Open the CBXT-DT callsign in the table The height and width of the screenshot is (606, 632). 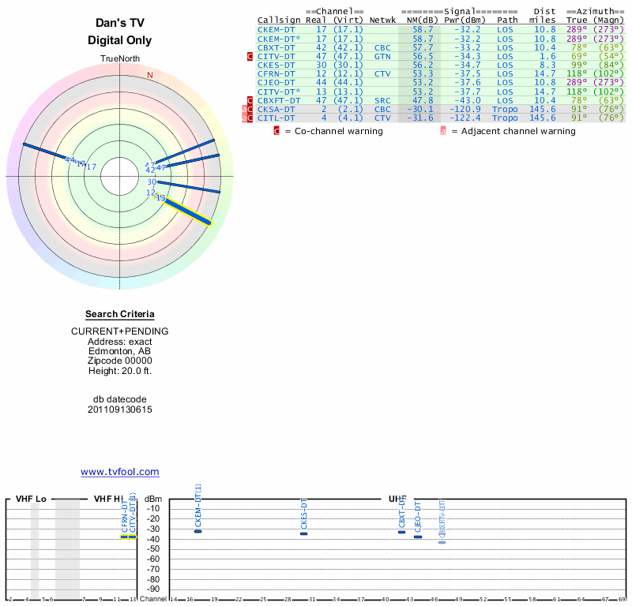click(x=276, y=47)
